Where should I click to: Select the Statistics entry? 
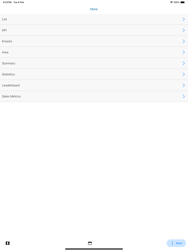click(x=94, y=74)
